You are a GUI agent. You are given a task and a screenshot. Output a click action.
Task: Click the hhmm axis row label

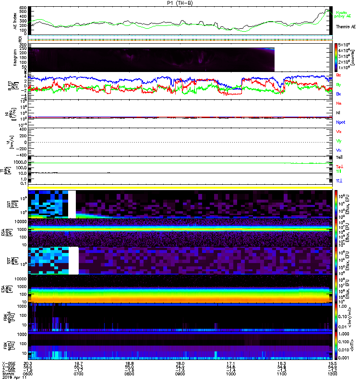[8, 374]
